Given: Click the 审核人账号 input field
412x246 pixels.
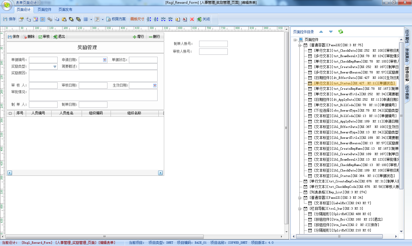Looking at the screenshot, I should 213,52.
